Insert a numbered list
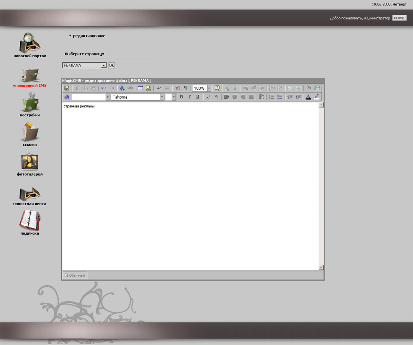Viewport: 413px width, 345px height. [x=271, y=97]
